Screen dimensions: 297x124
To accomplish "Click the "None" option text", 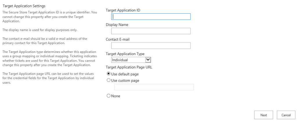I will click(115, 96).
